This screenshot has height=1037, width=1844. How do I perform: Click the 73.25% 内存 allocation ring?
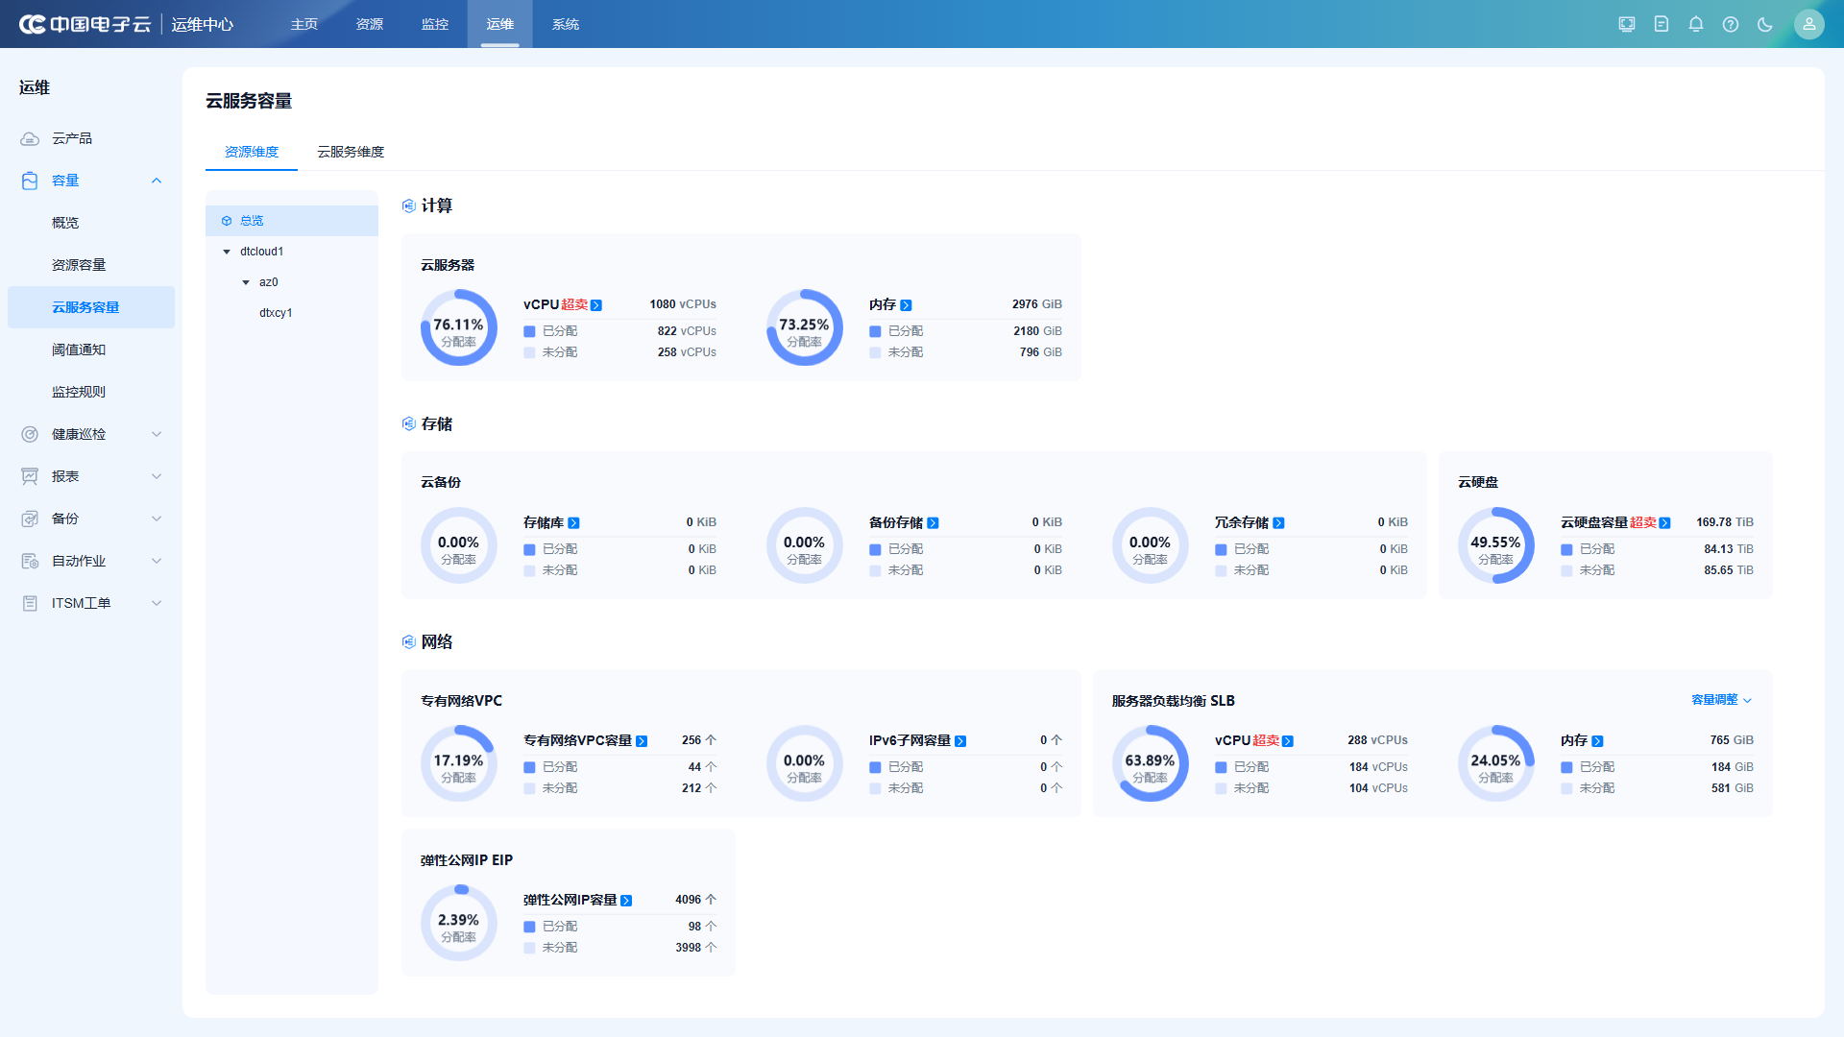[x=805, y=327]
